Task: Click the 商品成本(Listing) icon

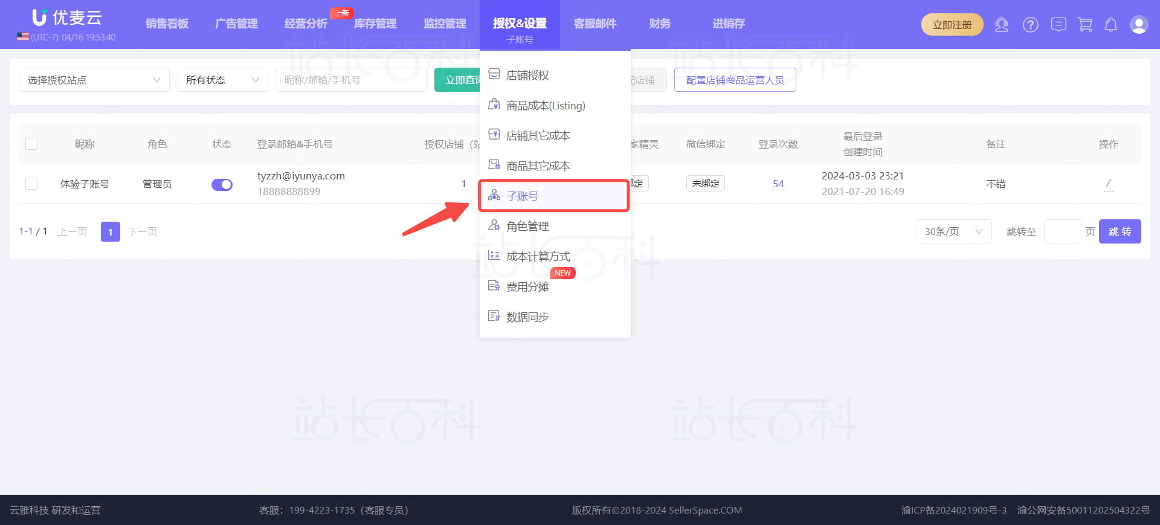Action: pos(494,105)
